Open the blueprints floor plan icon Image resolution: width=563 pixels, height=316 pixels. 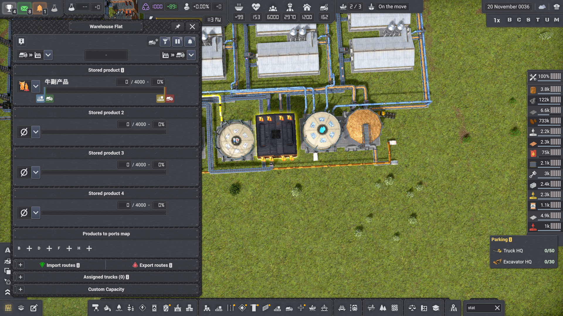point(424,308)
